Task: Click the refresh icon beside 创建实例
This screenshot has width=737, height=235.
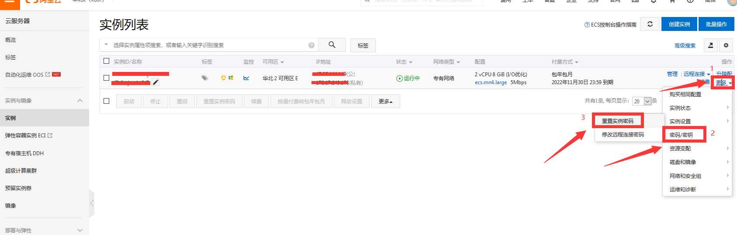Action: (650, 24)
